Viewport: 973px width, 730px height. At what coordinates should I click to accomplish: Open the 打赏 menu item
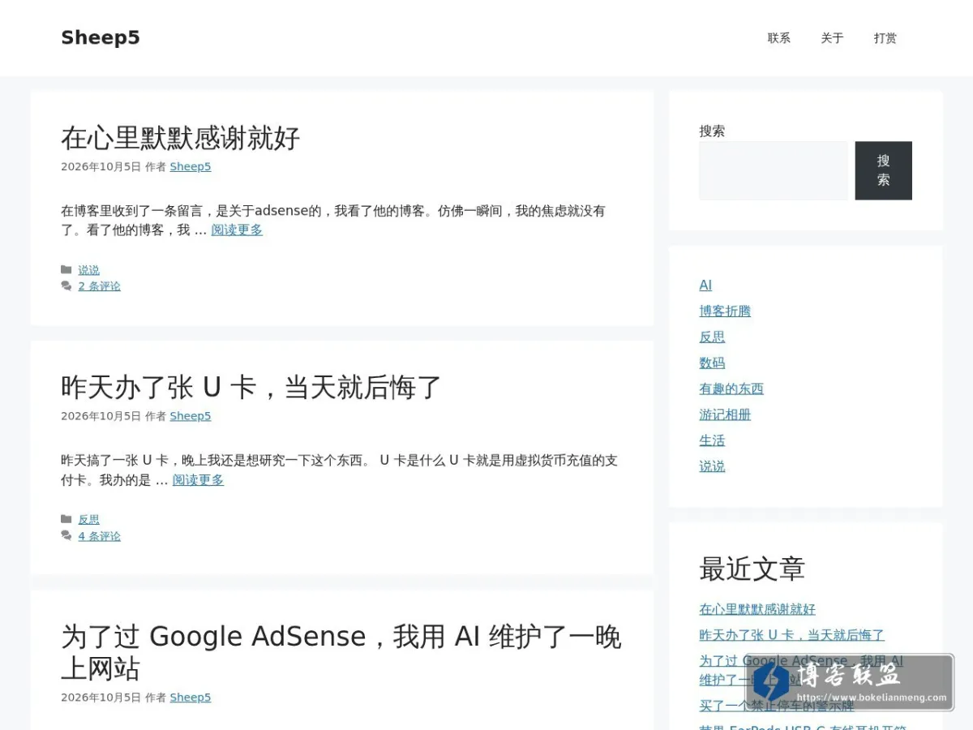885,38
